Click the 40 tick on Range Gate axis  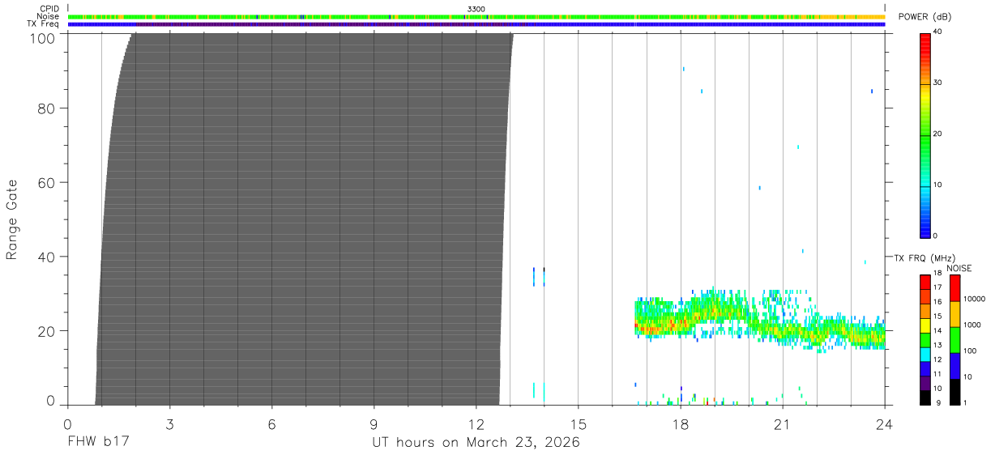tap(46, 257)
